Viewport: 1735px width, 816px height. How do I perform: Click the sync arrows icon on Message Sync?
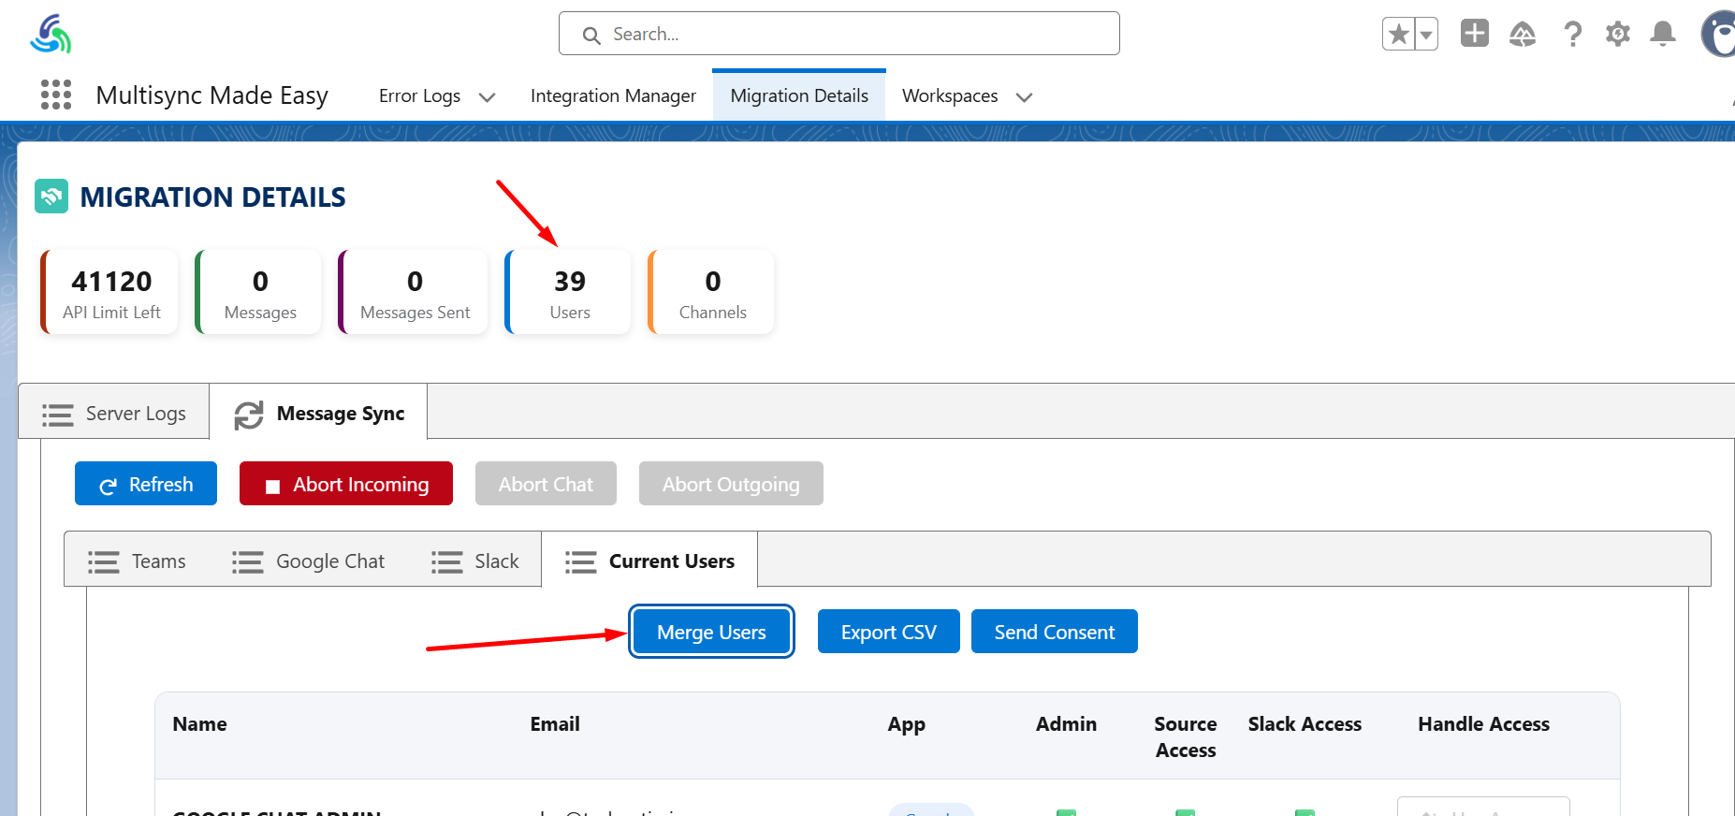click(x=249, y=415)
